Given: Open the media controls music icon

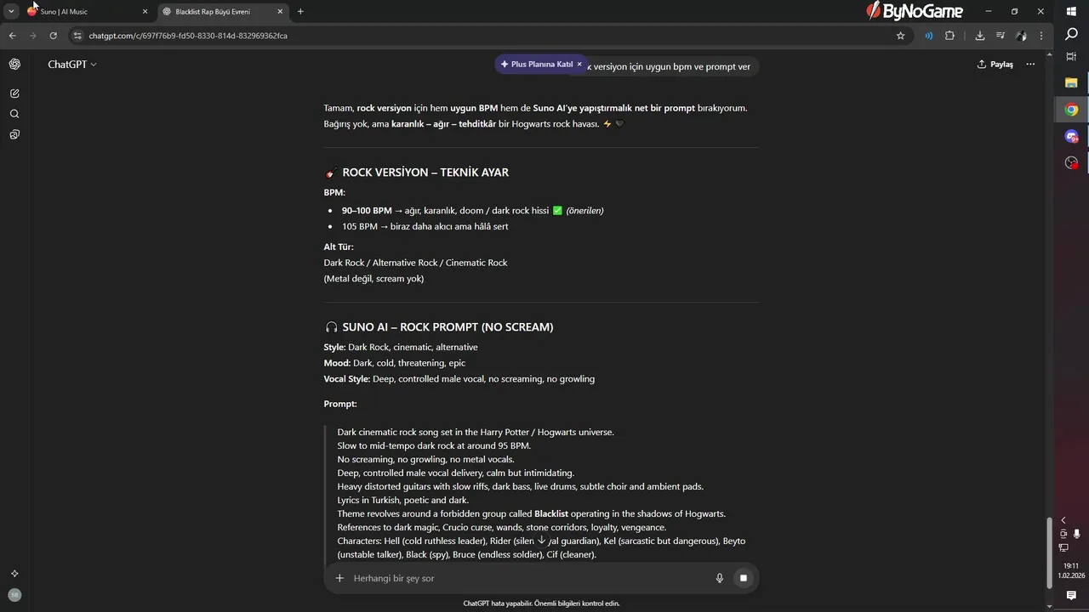Looking at the screenshot, I should point(1001,36).
